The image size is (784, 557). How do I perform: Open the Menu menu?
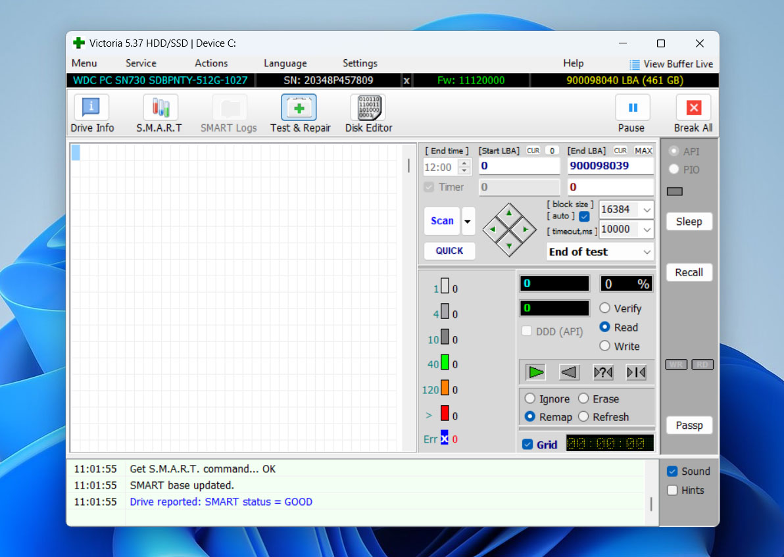(x=84, y=64)
